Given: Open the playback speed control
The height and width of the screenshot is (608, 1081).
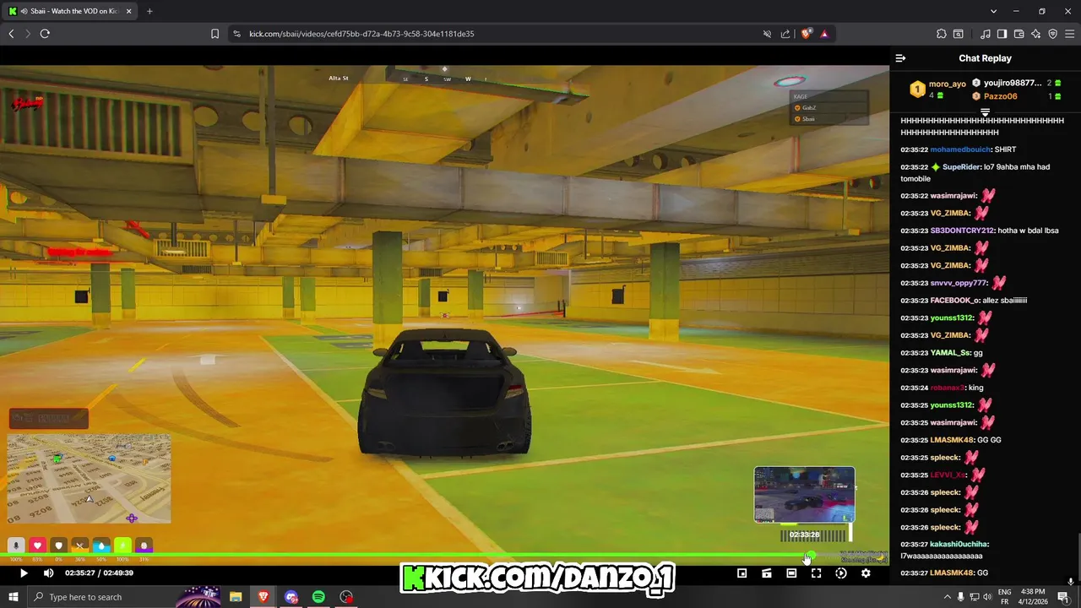Looking at the screenshot, I should click(x=841, y=573).
